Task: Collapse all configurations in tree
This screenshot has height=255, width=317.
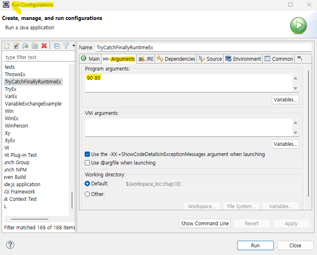Action: (57, 46)
